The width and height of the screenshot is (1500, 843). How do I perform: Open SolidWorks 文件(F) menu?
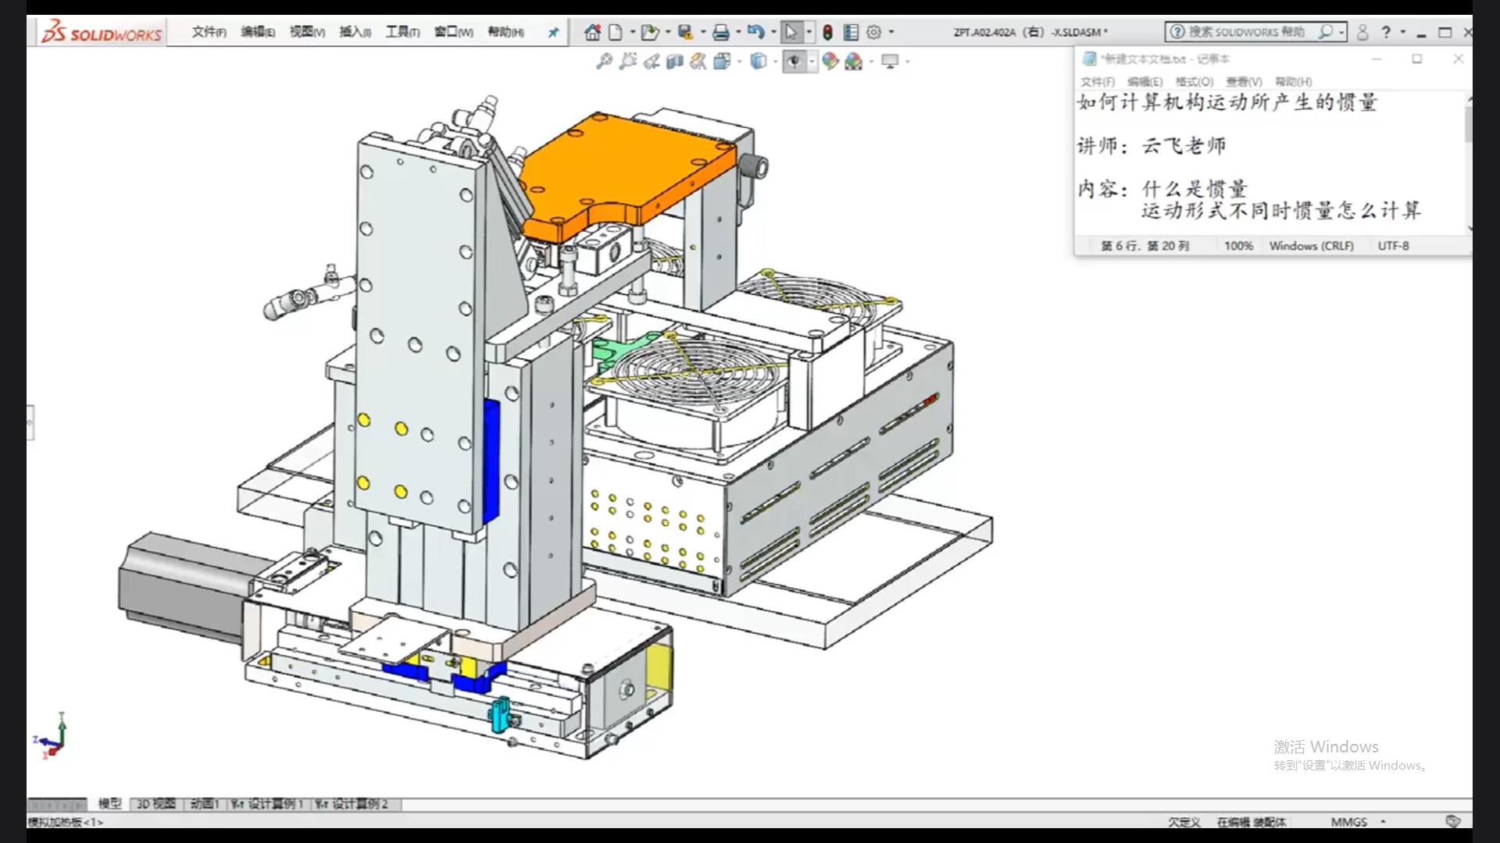[x=209, y=32]
